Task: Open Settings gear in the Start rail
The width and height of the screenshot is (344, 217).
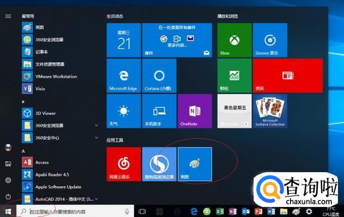Action: (8, 180)
